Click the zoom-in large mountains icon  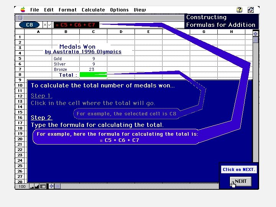coord(37,186)
